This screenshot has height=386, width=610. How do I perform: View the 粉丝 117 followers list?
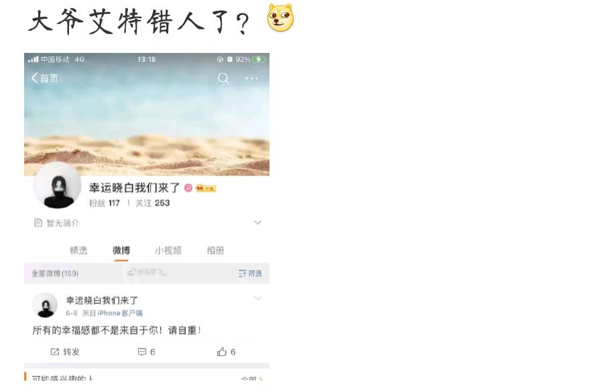point(105,203)
